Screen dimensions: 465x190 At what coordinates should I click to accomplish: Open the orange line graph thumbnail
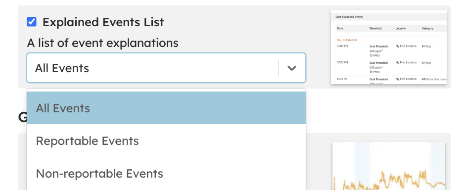(389, 166)
